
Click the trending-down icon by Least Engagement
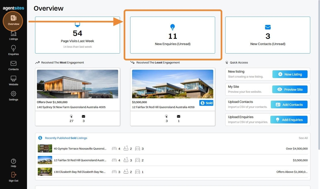[x=133, y=63]
